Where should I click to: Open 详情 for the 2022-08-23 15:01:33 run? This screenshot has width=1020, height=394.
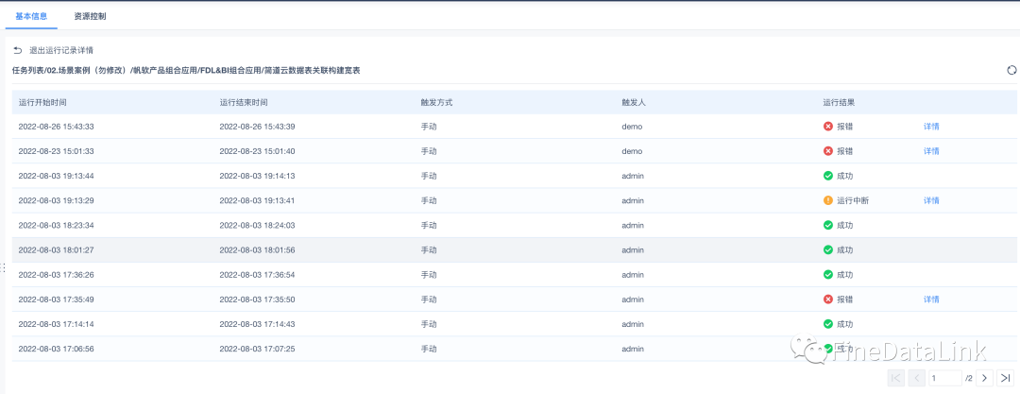pos(931,151)
